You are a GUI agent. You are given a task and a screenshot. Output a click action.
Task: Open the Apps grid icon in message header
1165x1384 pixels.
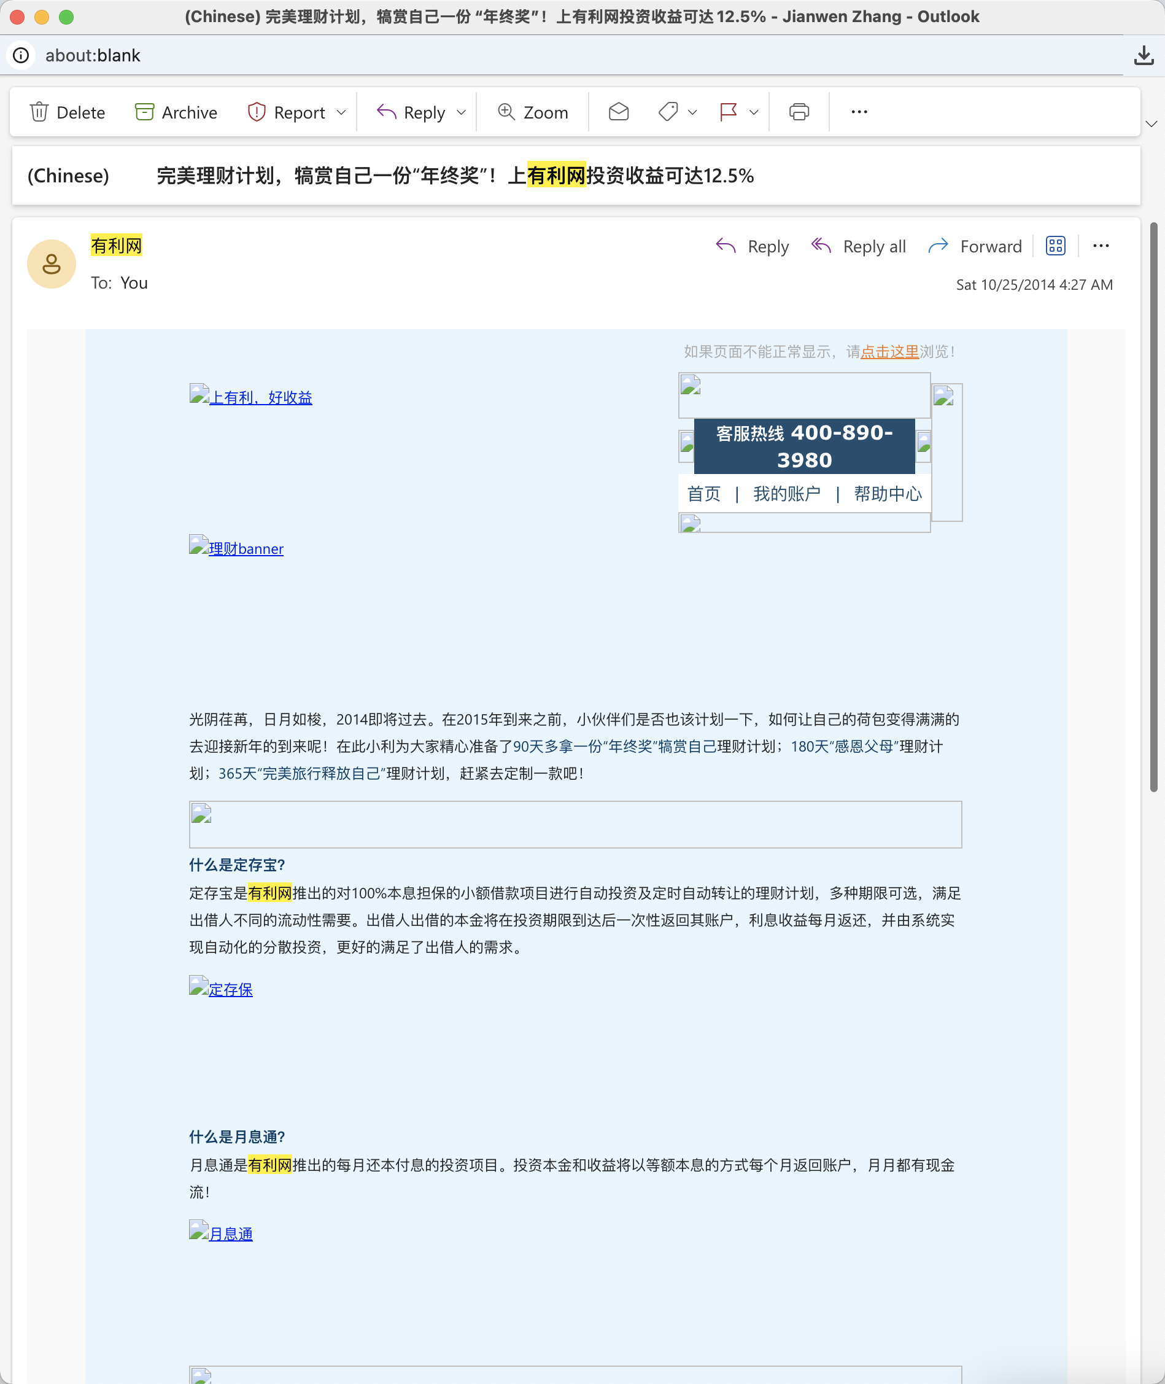(1055, 246)
